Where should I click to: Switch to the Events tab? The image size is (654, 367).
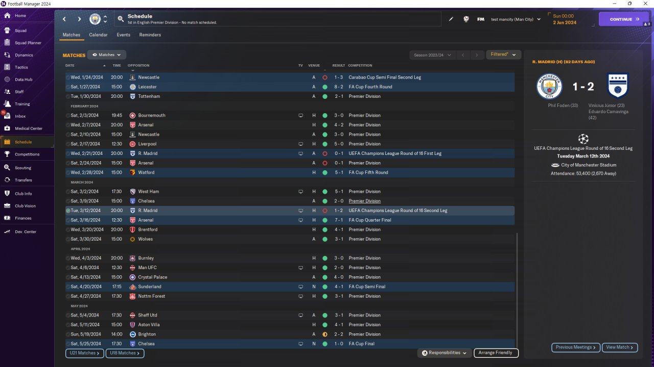(x=123, y=35)
